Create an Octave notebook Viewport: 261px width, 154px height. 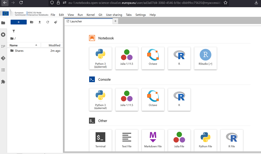click(153, 58)
